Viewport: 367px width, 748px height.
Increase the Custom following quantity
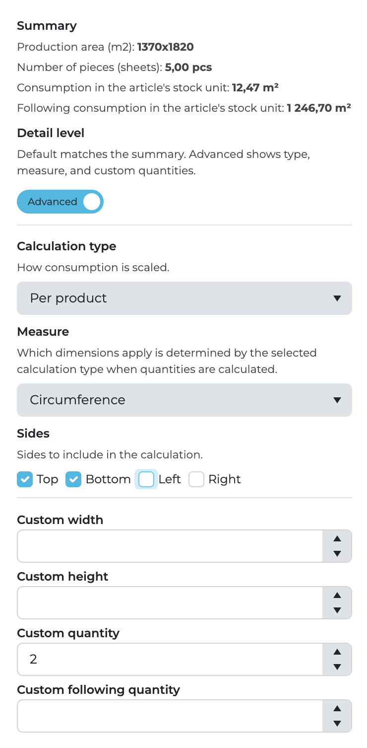(x=337, y=709)
